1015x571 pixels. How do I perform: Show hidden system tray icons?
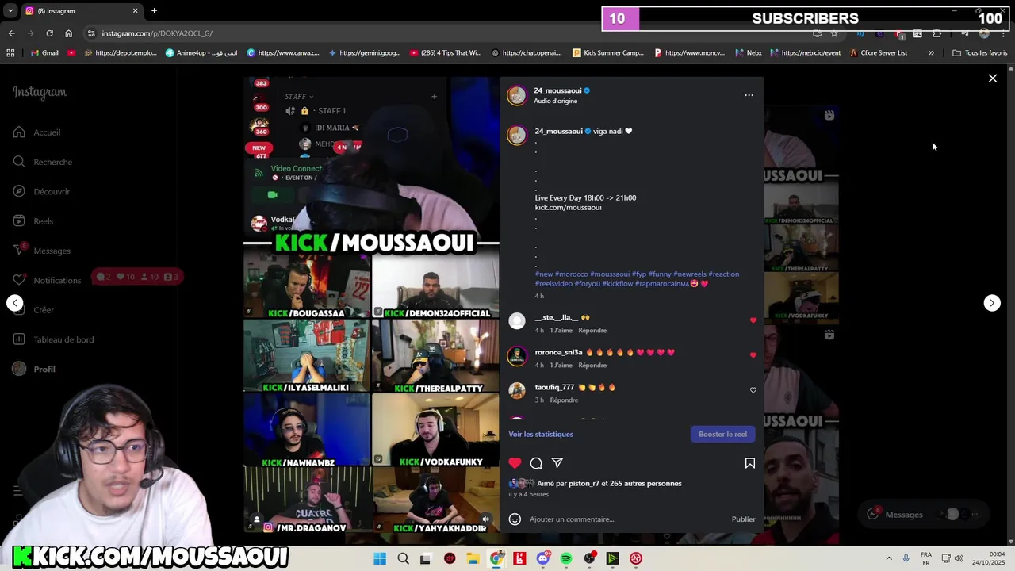[x=888, y=559]
